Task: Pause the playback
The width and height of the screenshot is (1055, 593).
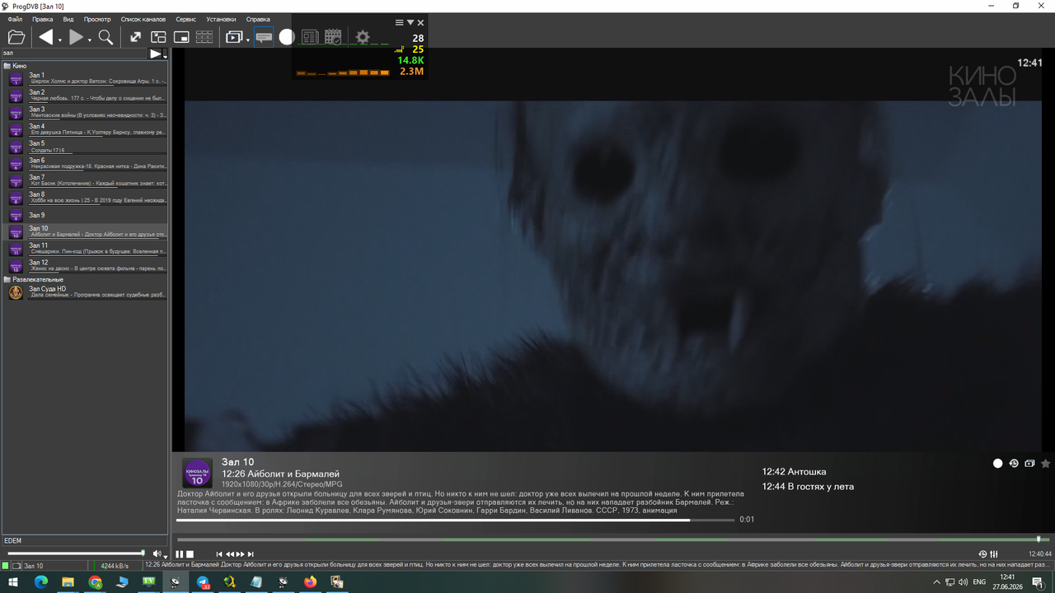Action: (x=180, y=554)
